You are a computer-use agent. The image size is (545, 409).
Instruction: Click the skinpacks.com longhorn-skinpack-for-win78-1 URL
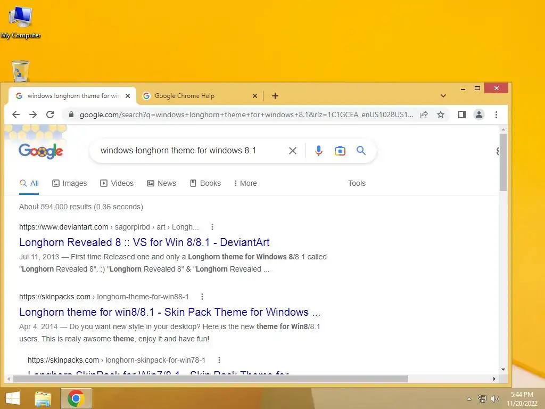coord(117,360)
